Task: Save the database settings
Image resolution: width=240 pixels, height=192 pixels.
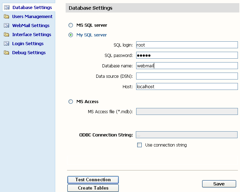Action: (x=219, y=184)
